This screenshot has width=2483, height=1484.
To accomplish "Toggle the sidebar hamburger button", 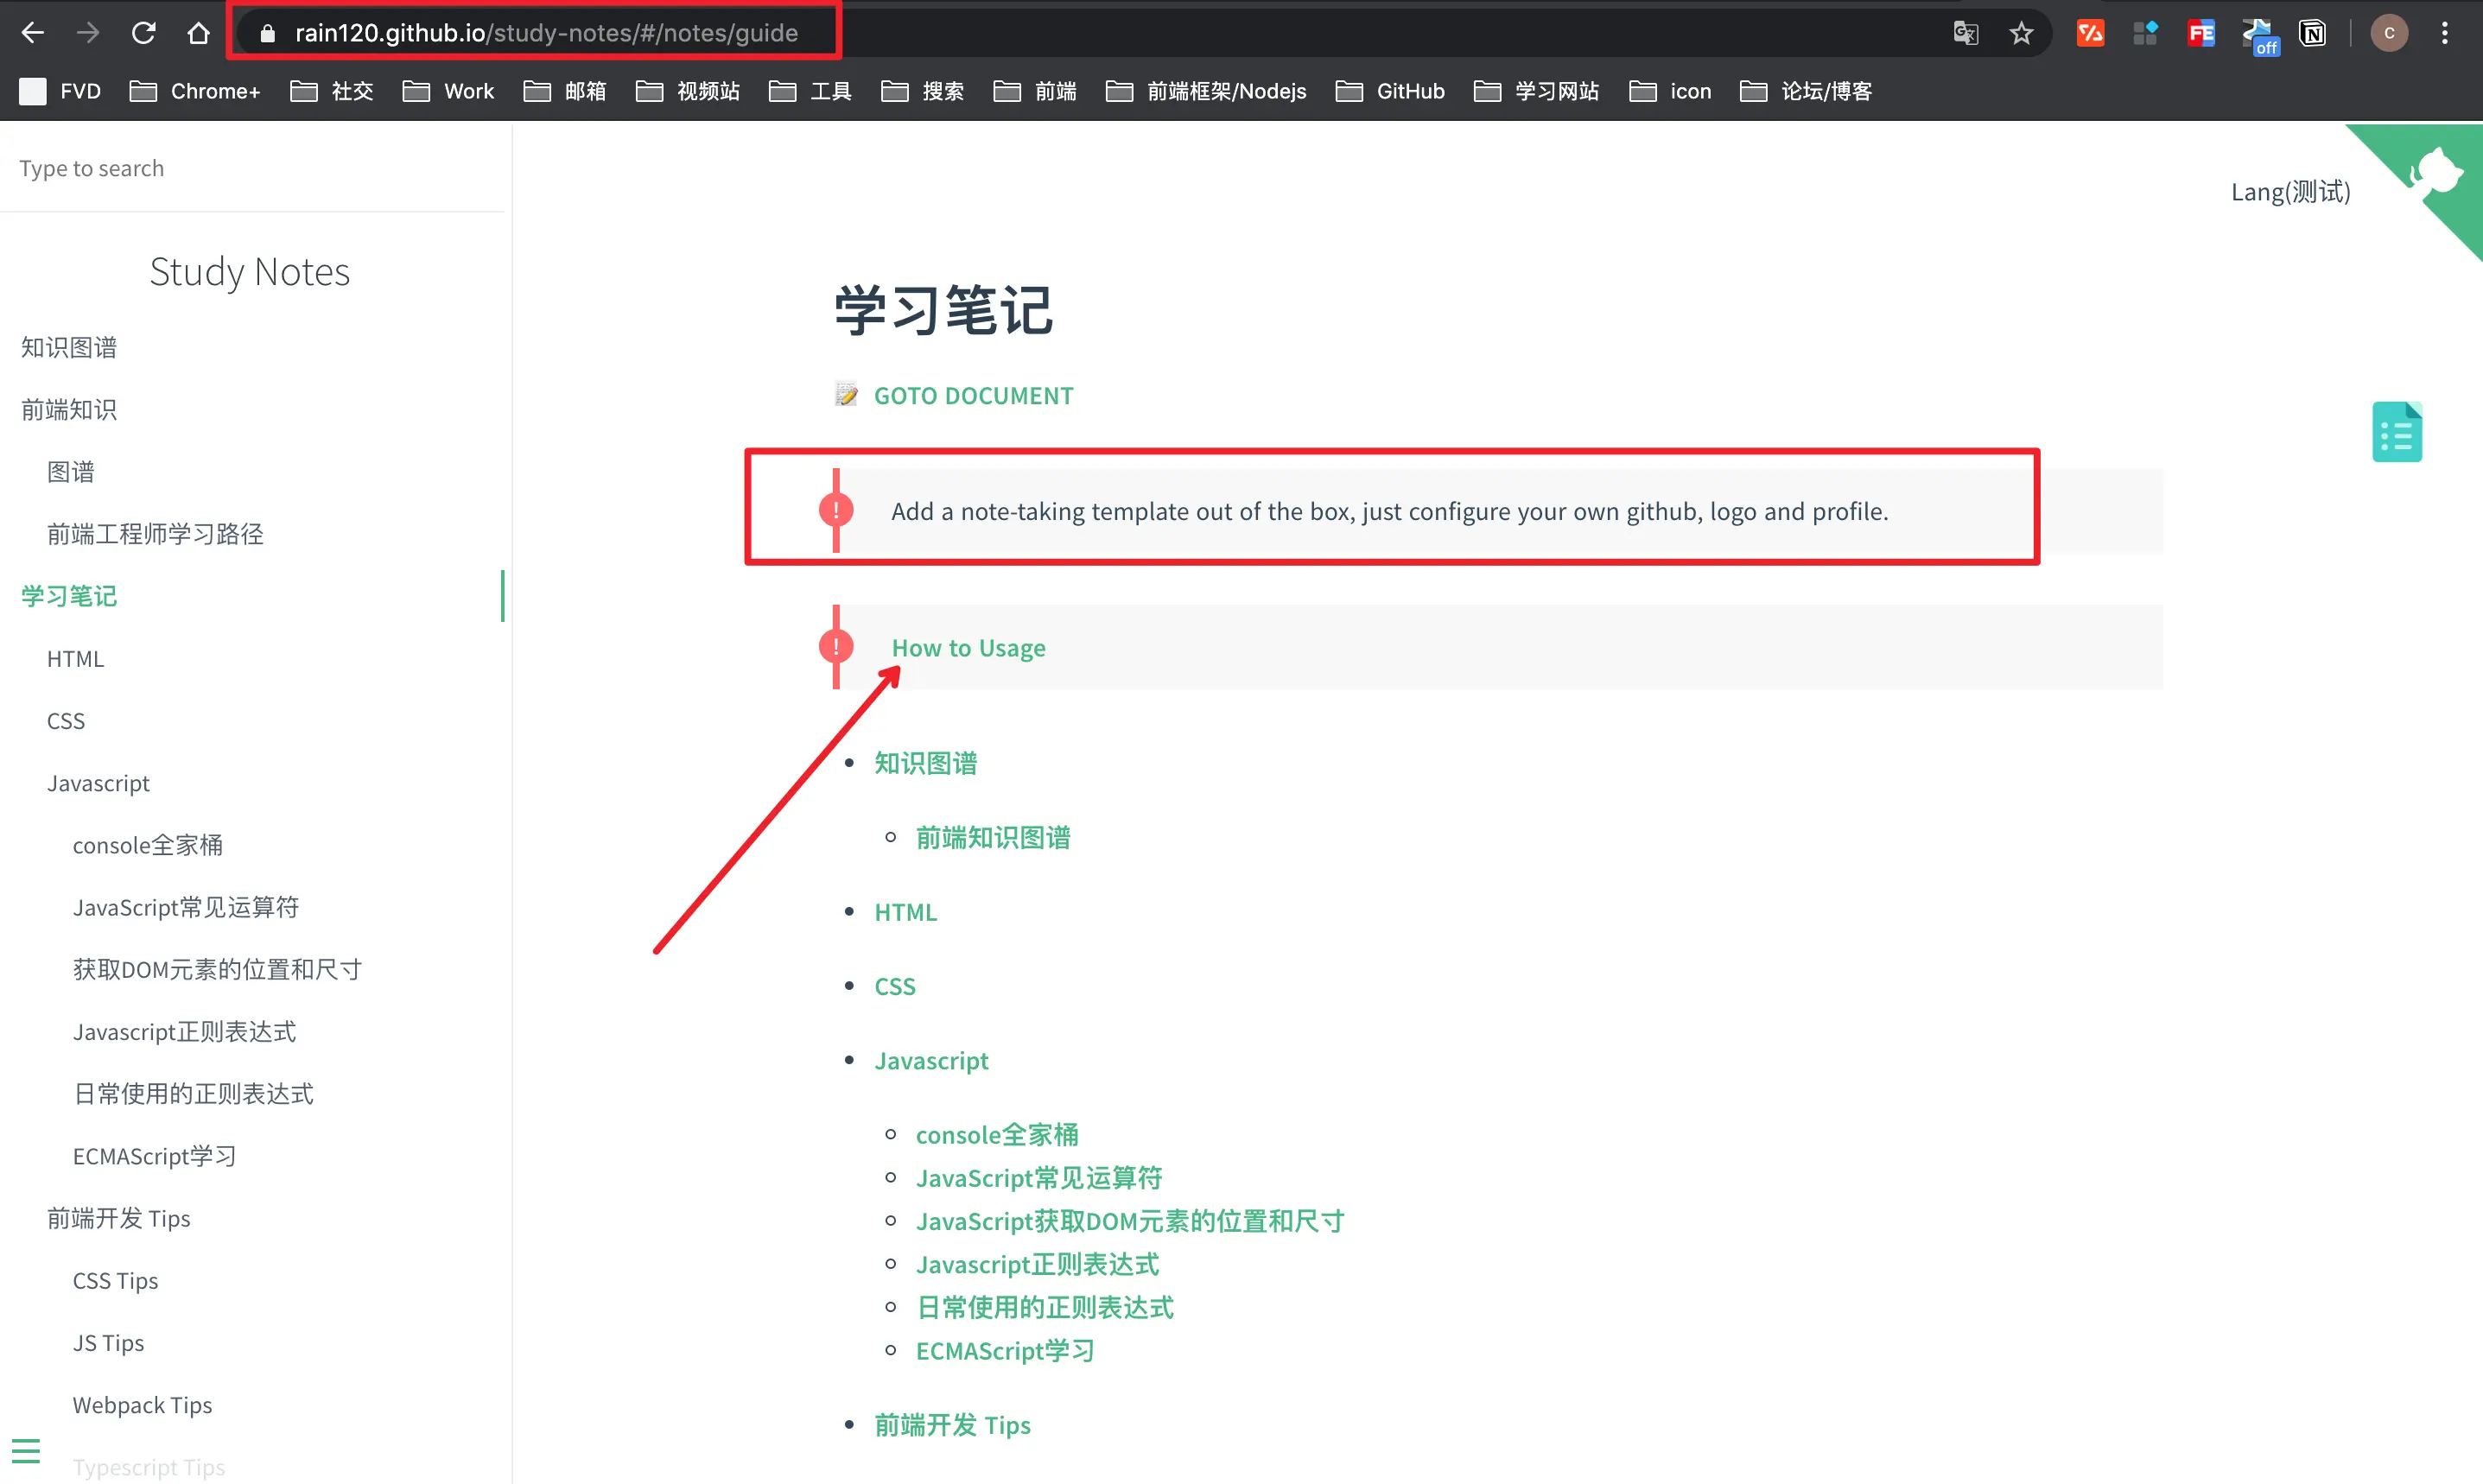I will [26, 1450].
